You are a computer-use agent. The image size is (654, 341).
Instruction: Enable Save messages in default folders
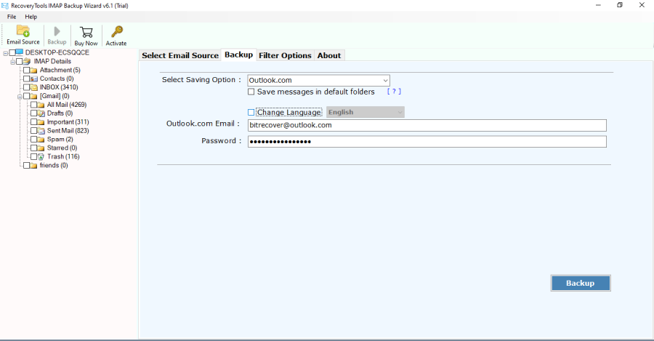[251, 92]
